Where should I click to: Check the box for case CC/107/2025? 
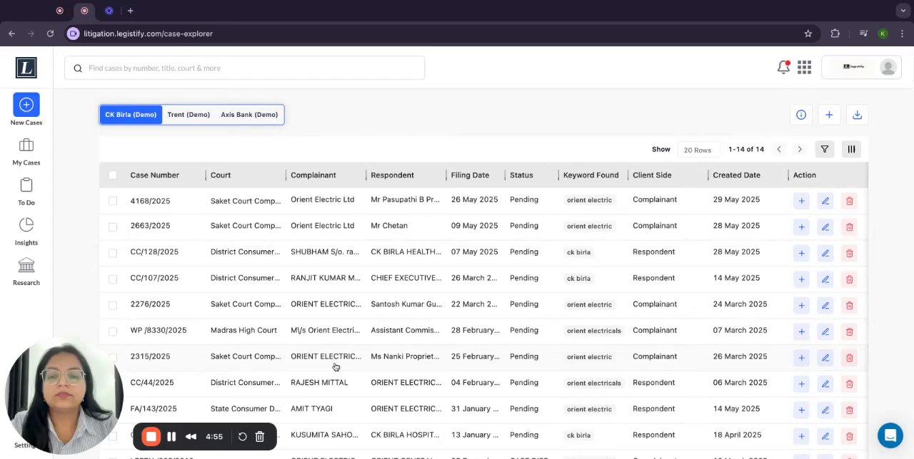click(x=113, y=279)
